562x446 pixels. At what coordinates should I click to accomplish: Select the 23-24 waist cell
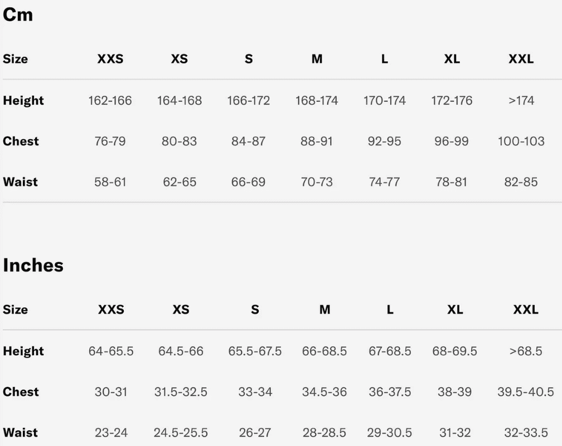[111, 433]
